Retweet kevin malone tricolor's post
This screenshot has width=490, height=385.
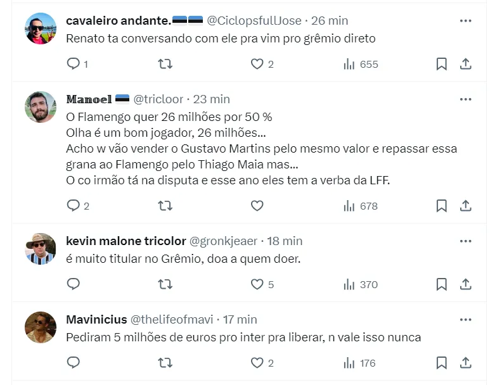click(165, 284)
